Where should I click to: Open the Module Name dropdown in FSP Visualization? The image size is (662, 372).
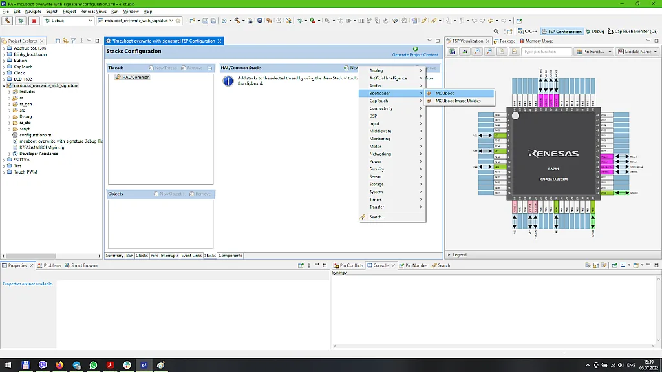pos(635,51)
